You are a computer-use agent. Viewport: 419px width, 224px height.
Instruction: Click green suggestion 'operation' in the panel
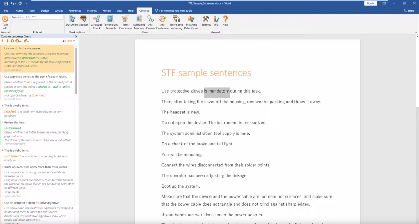click(29, 58)
